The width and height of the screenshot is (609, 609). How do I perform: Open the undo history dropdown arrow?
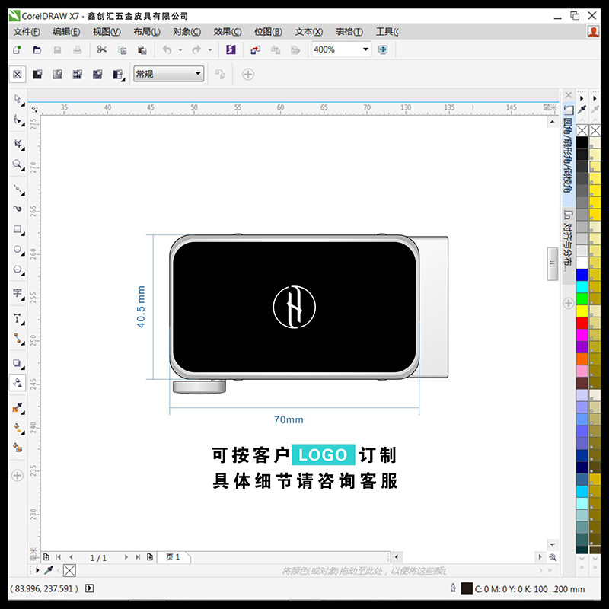click(x=180, y=49)
